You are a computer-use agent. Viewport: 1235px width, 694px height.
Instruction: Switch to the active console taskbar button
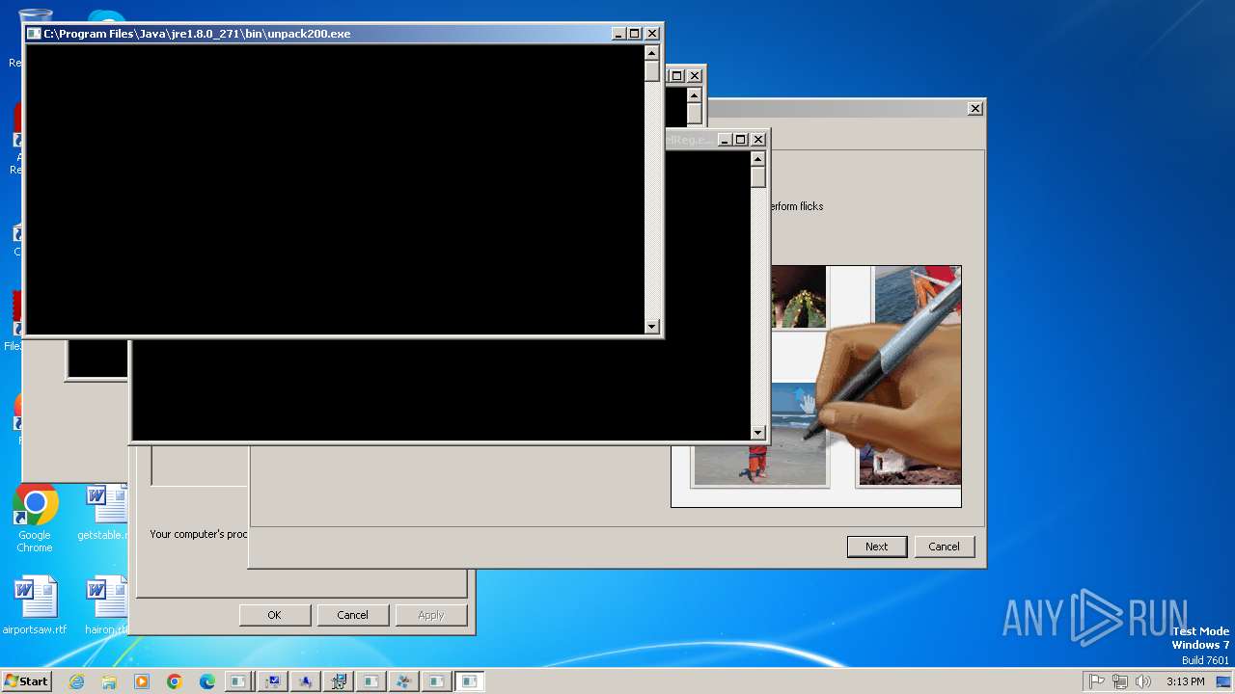point(470,681)
